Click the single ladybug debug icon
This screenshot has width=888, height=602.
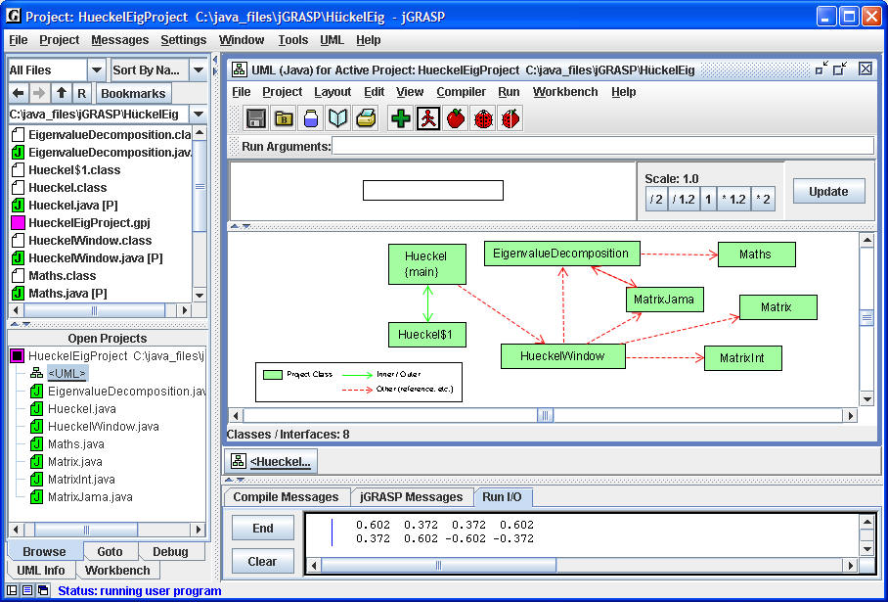[482, 118]
